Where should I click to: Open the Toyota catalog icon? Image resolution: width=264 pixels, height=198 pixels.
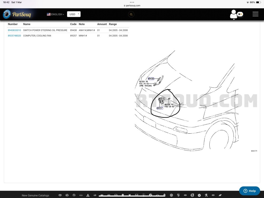[60, 195]
